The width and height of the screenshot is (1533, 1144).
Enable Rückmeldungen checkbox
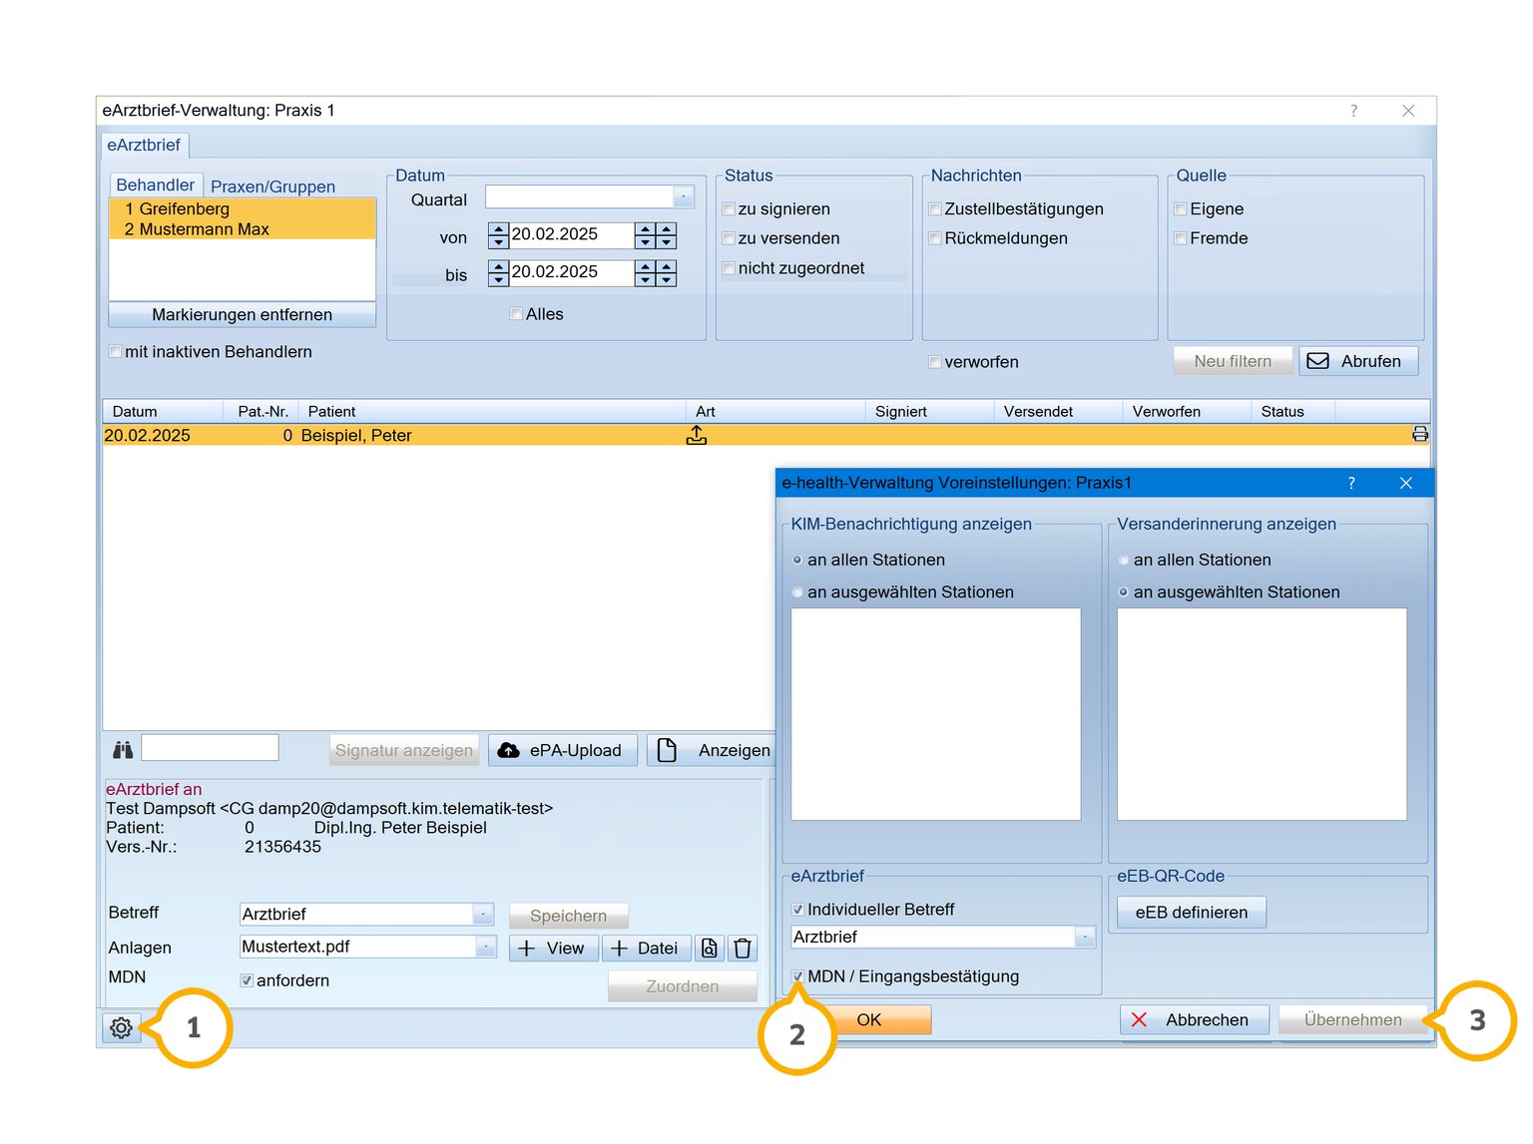point(935,238)
